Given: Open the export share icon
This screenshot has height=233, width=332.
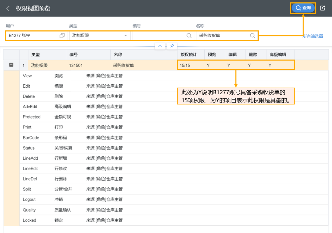Looking at the screenshot, I should pos(323,8).
